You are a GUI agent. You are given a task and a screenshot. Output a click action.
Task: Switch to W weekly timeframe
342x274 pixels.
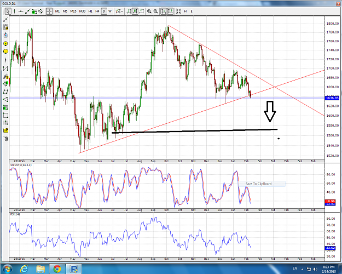pos(110,11)
